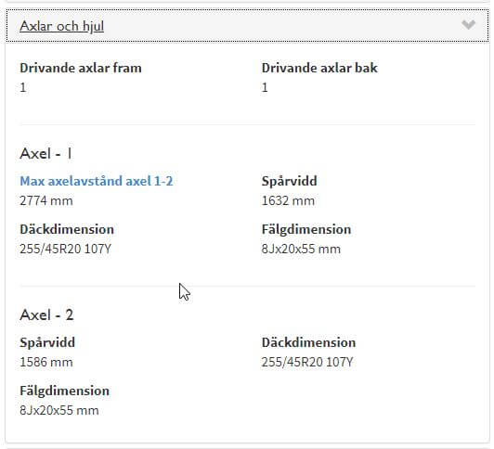Click the Drivande axlar fram label

coord(81,68)
